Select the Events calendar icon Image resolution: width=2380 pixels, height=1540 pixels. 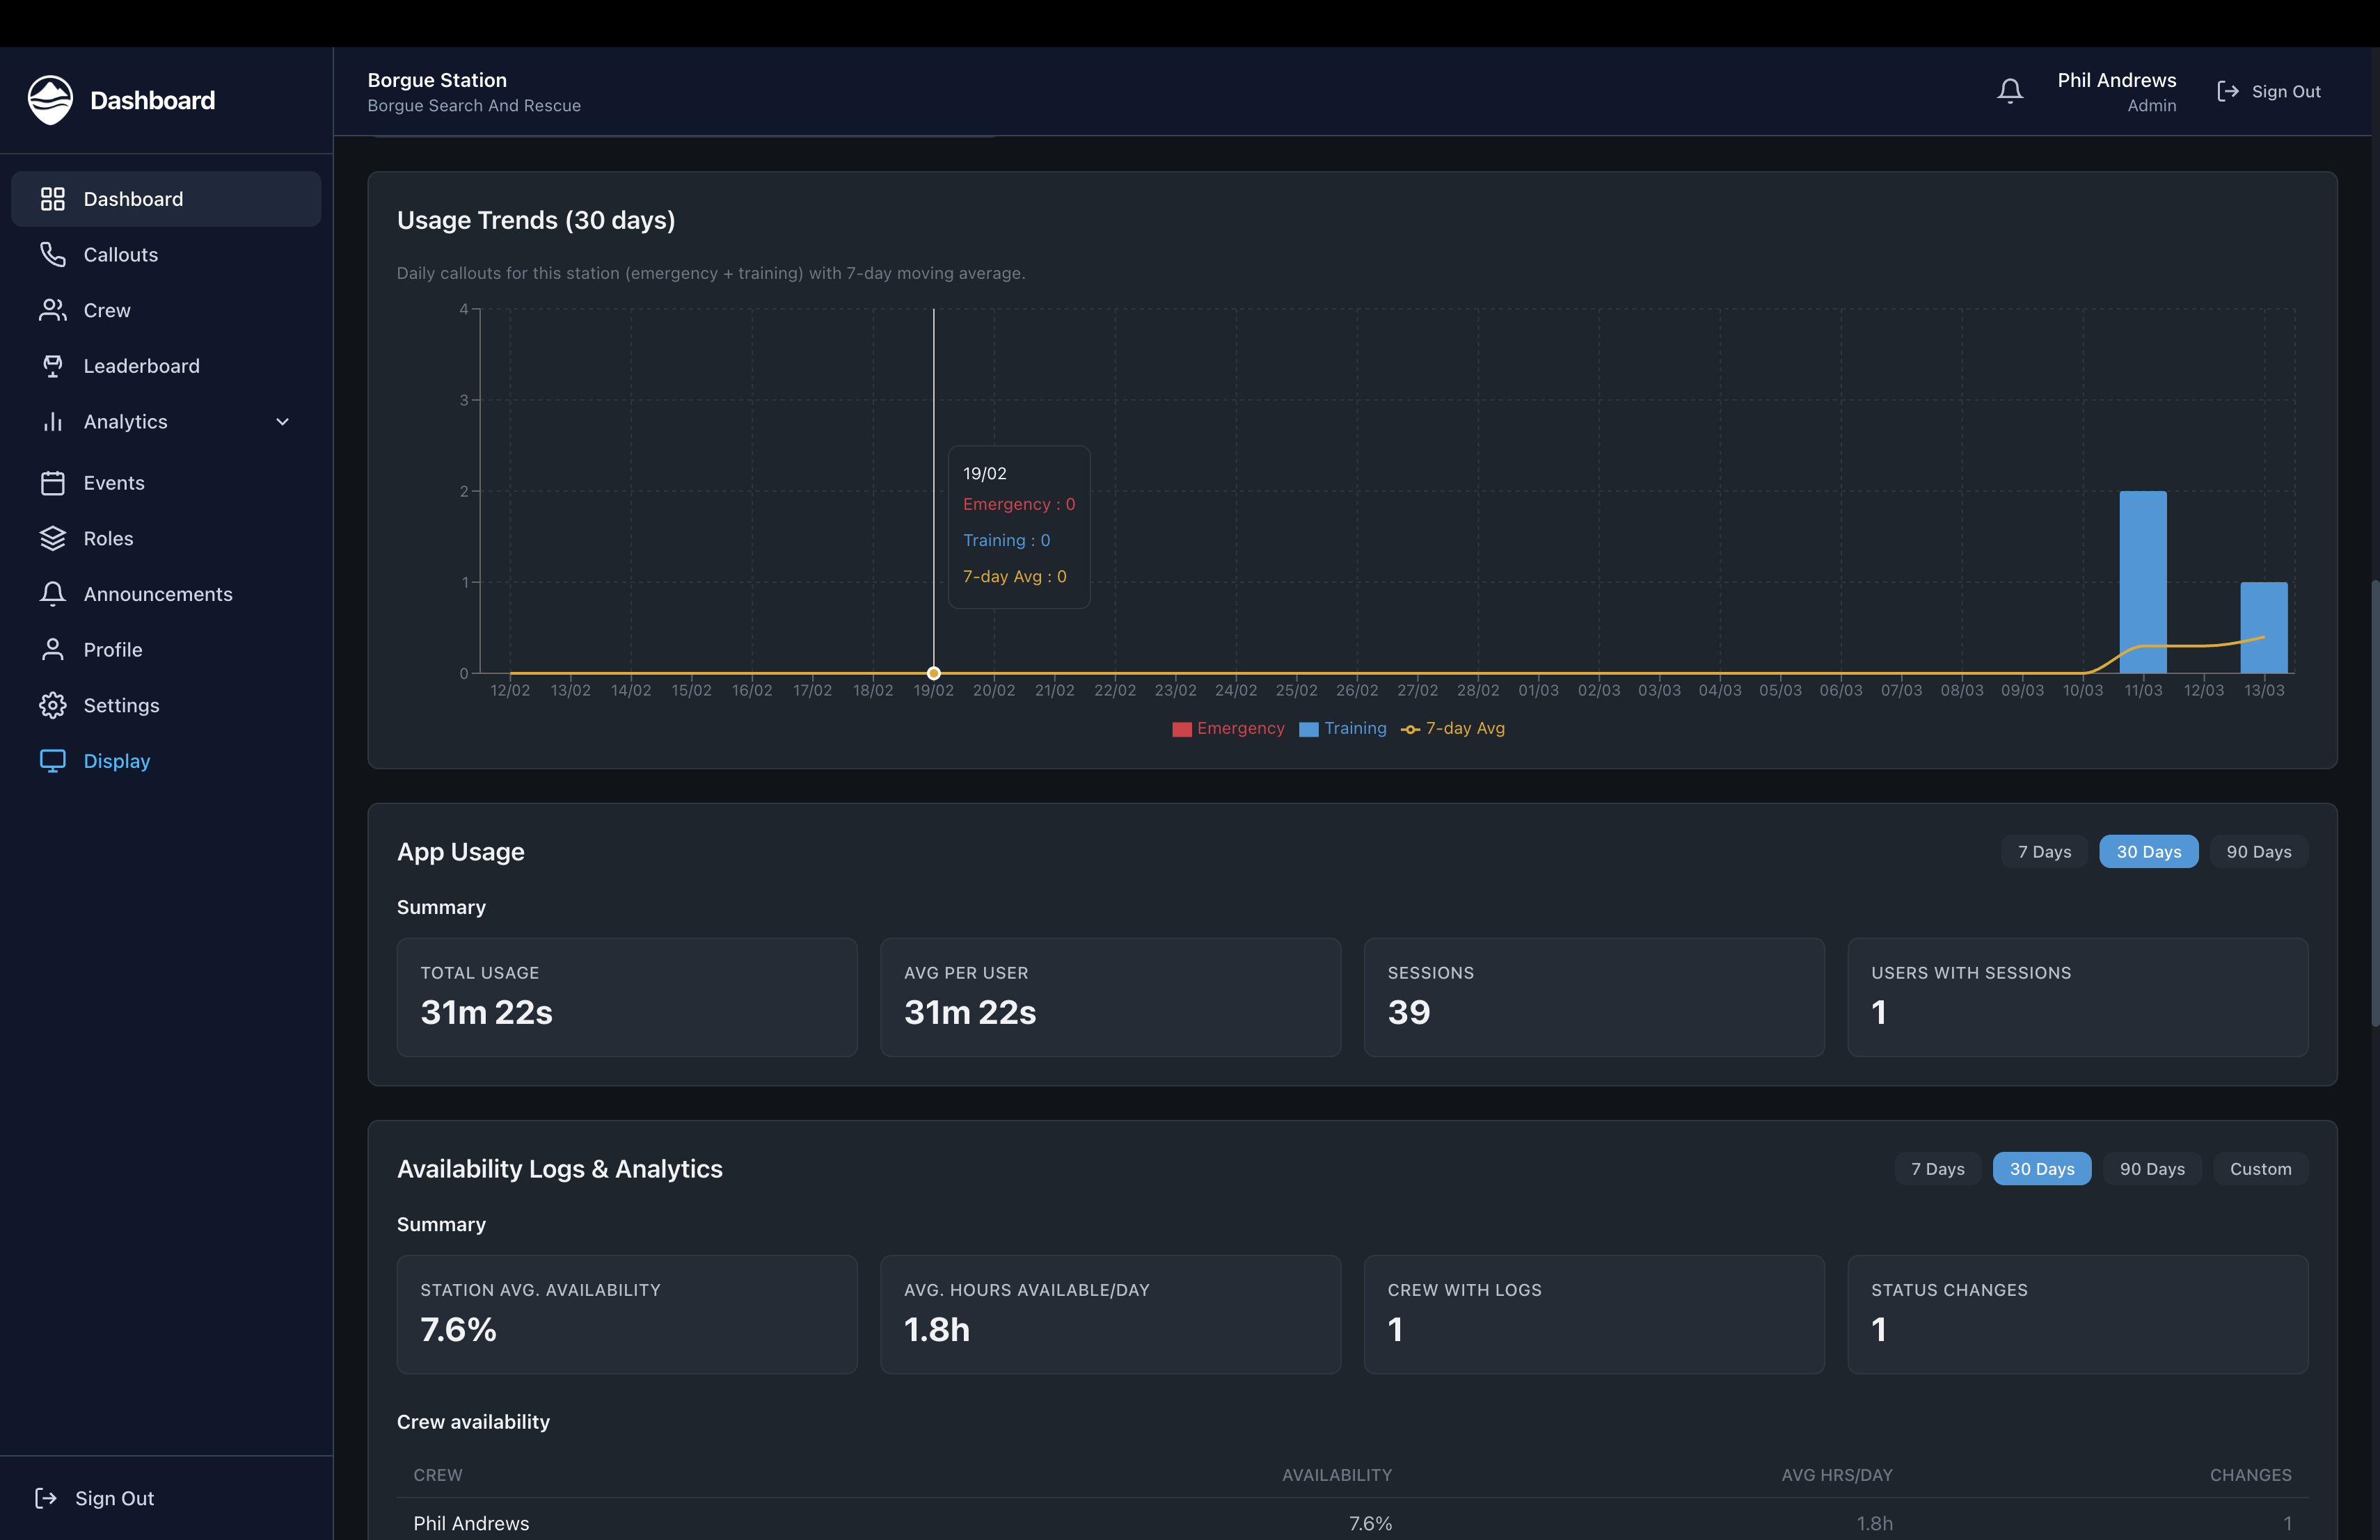pos(53,482)
